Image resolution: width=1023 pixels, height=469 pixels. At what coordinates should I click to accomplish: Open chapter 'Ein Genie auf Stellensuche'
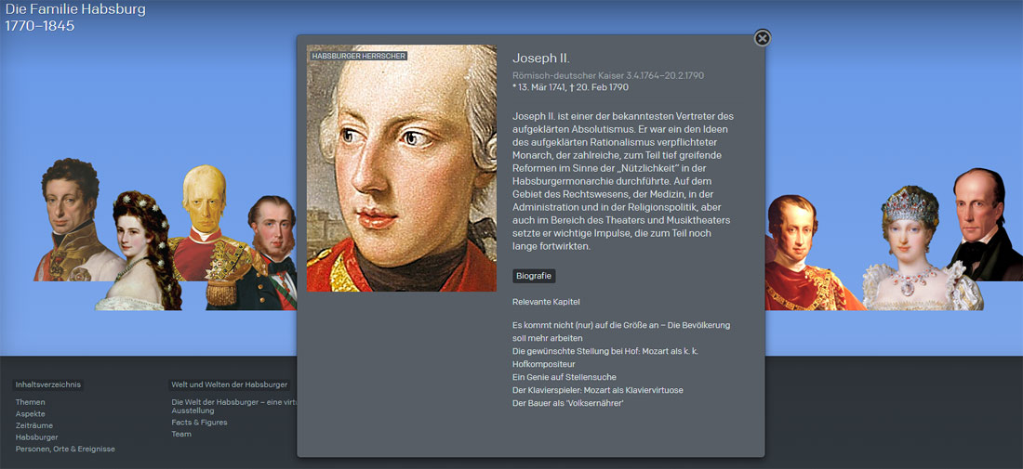565,377
